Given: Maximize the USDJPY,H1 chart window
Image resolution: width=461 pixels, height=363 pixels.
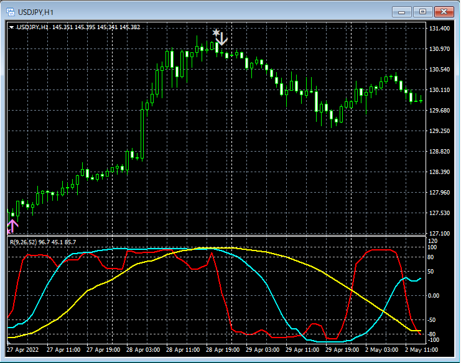Looking at the screenshot, I should pyautogui.click(x=423, y=12).
